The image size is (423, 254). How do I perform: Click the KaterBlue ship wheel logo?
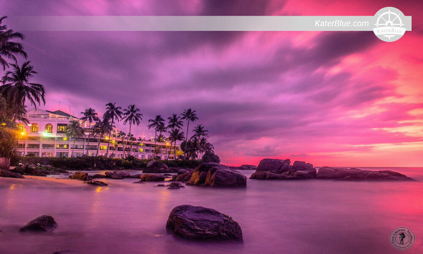point(390,24)
